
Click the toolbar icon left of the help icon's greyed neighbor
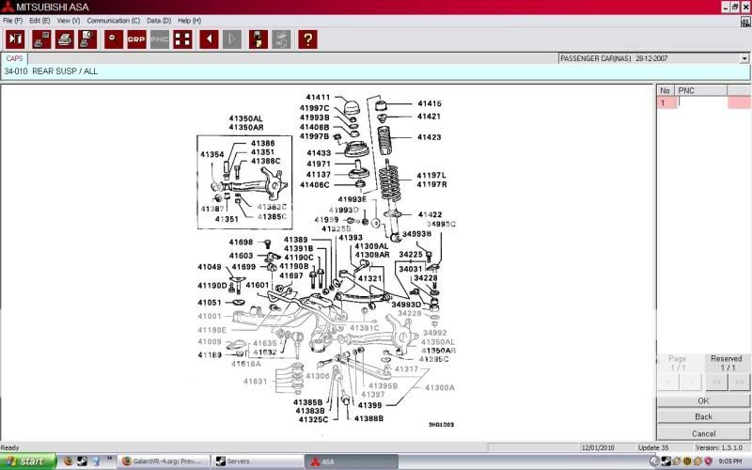258,39
